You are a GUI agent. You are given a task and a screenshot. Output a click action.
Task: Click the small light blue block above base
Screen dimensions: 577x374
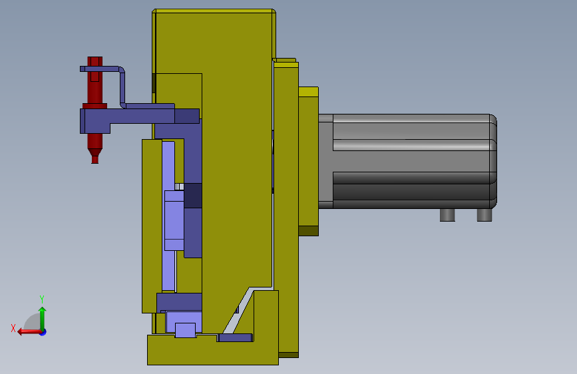tap(185, 330)
